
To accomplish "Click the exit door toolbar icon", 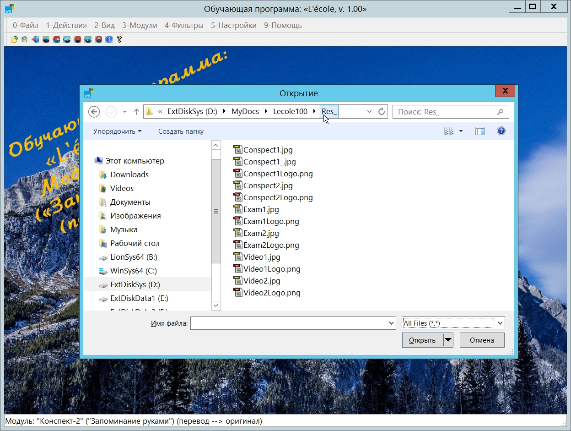I will coord(35,39).
